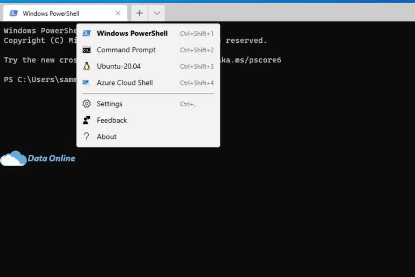Click the PowerShell icon in the menu
The height and width of the screenshot is (277, 415).
tap(87, 33)
